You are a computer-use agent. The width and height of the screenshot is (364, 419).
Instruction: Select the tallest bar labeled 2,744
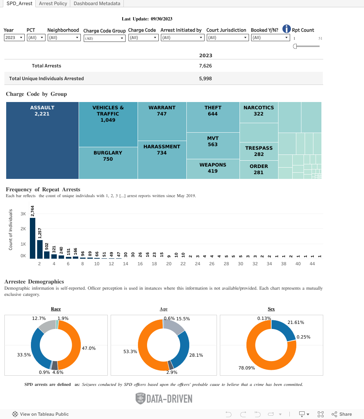pyautogui.click(x=32, y=238)
